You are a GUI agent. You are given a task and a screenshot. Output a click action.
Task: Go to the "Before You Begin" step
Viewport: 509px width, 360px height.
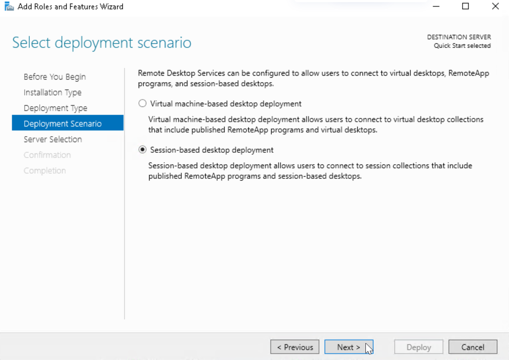pyautogui.click(x=54, y=76)
